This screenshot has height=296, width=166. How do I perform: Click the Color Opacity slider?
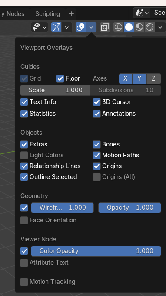click(96, 251)
